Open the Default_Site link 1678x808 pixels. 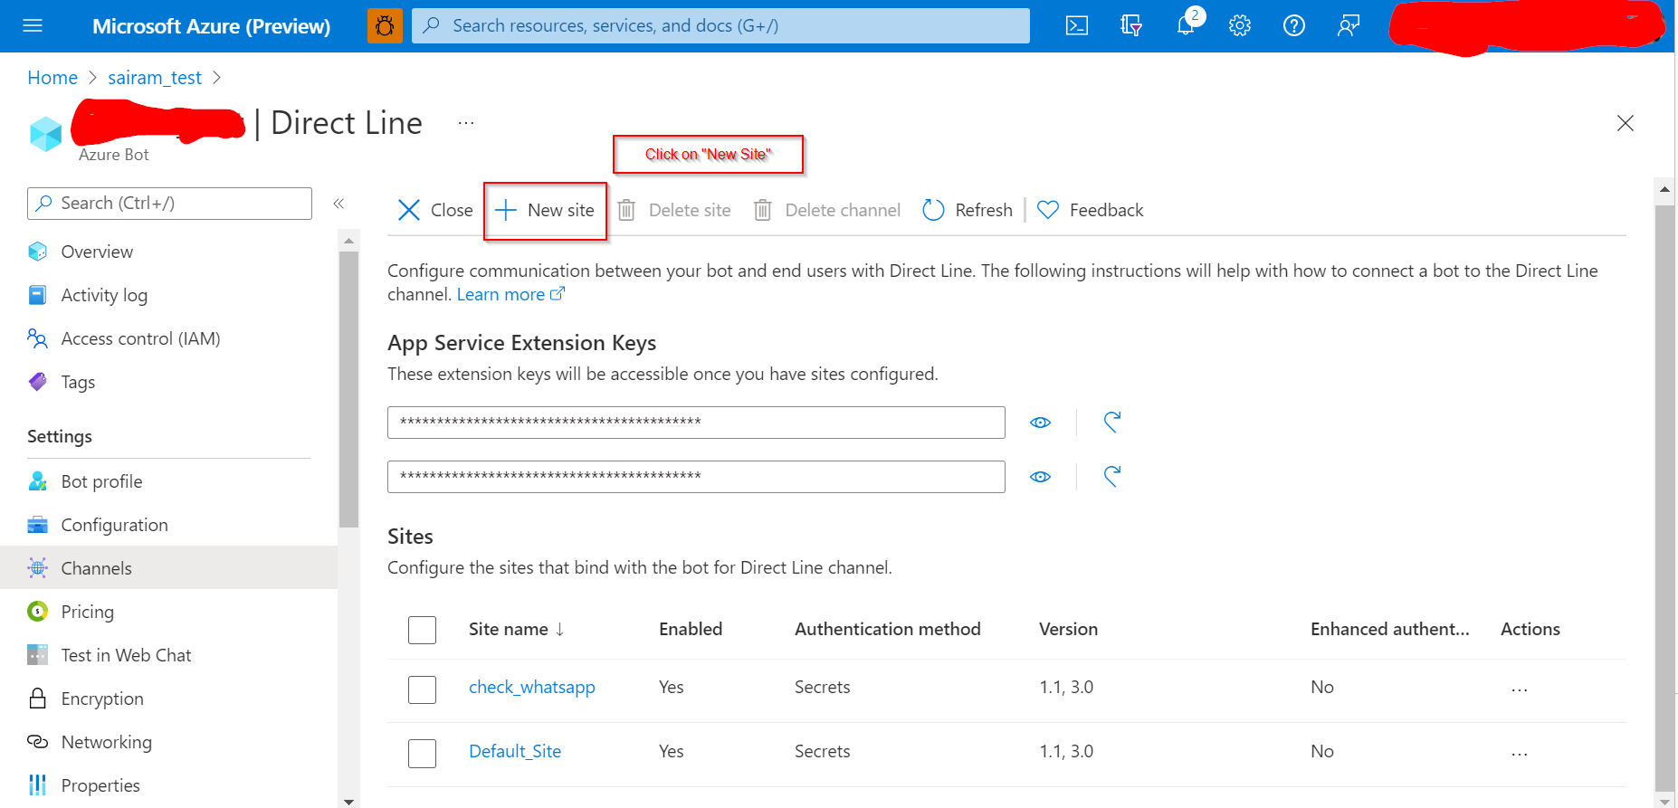[x=515, y=751]
